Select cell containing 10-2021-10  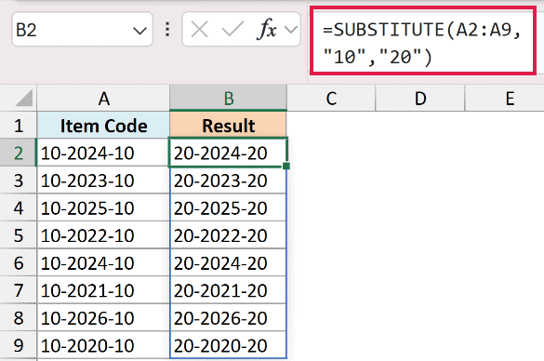(x=103, y=290)
